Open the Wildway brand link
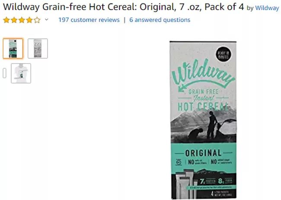 pos(267,8)
